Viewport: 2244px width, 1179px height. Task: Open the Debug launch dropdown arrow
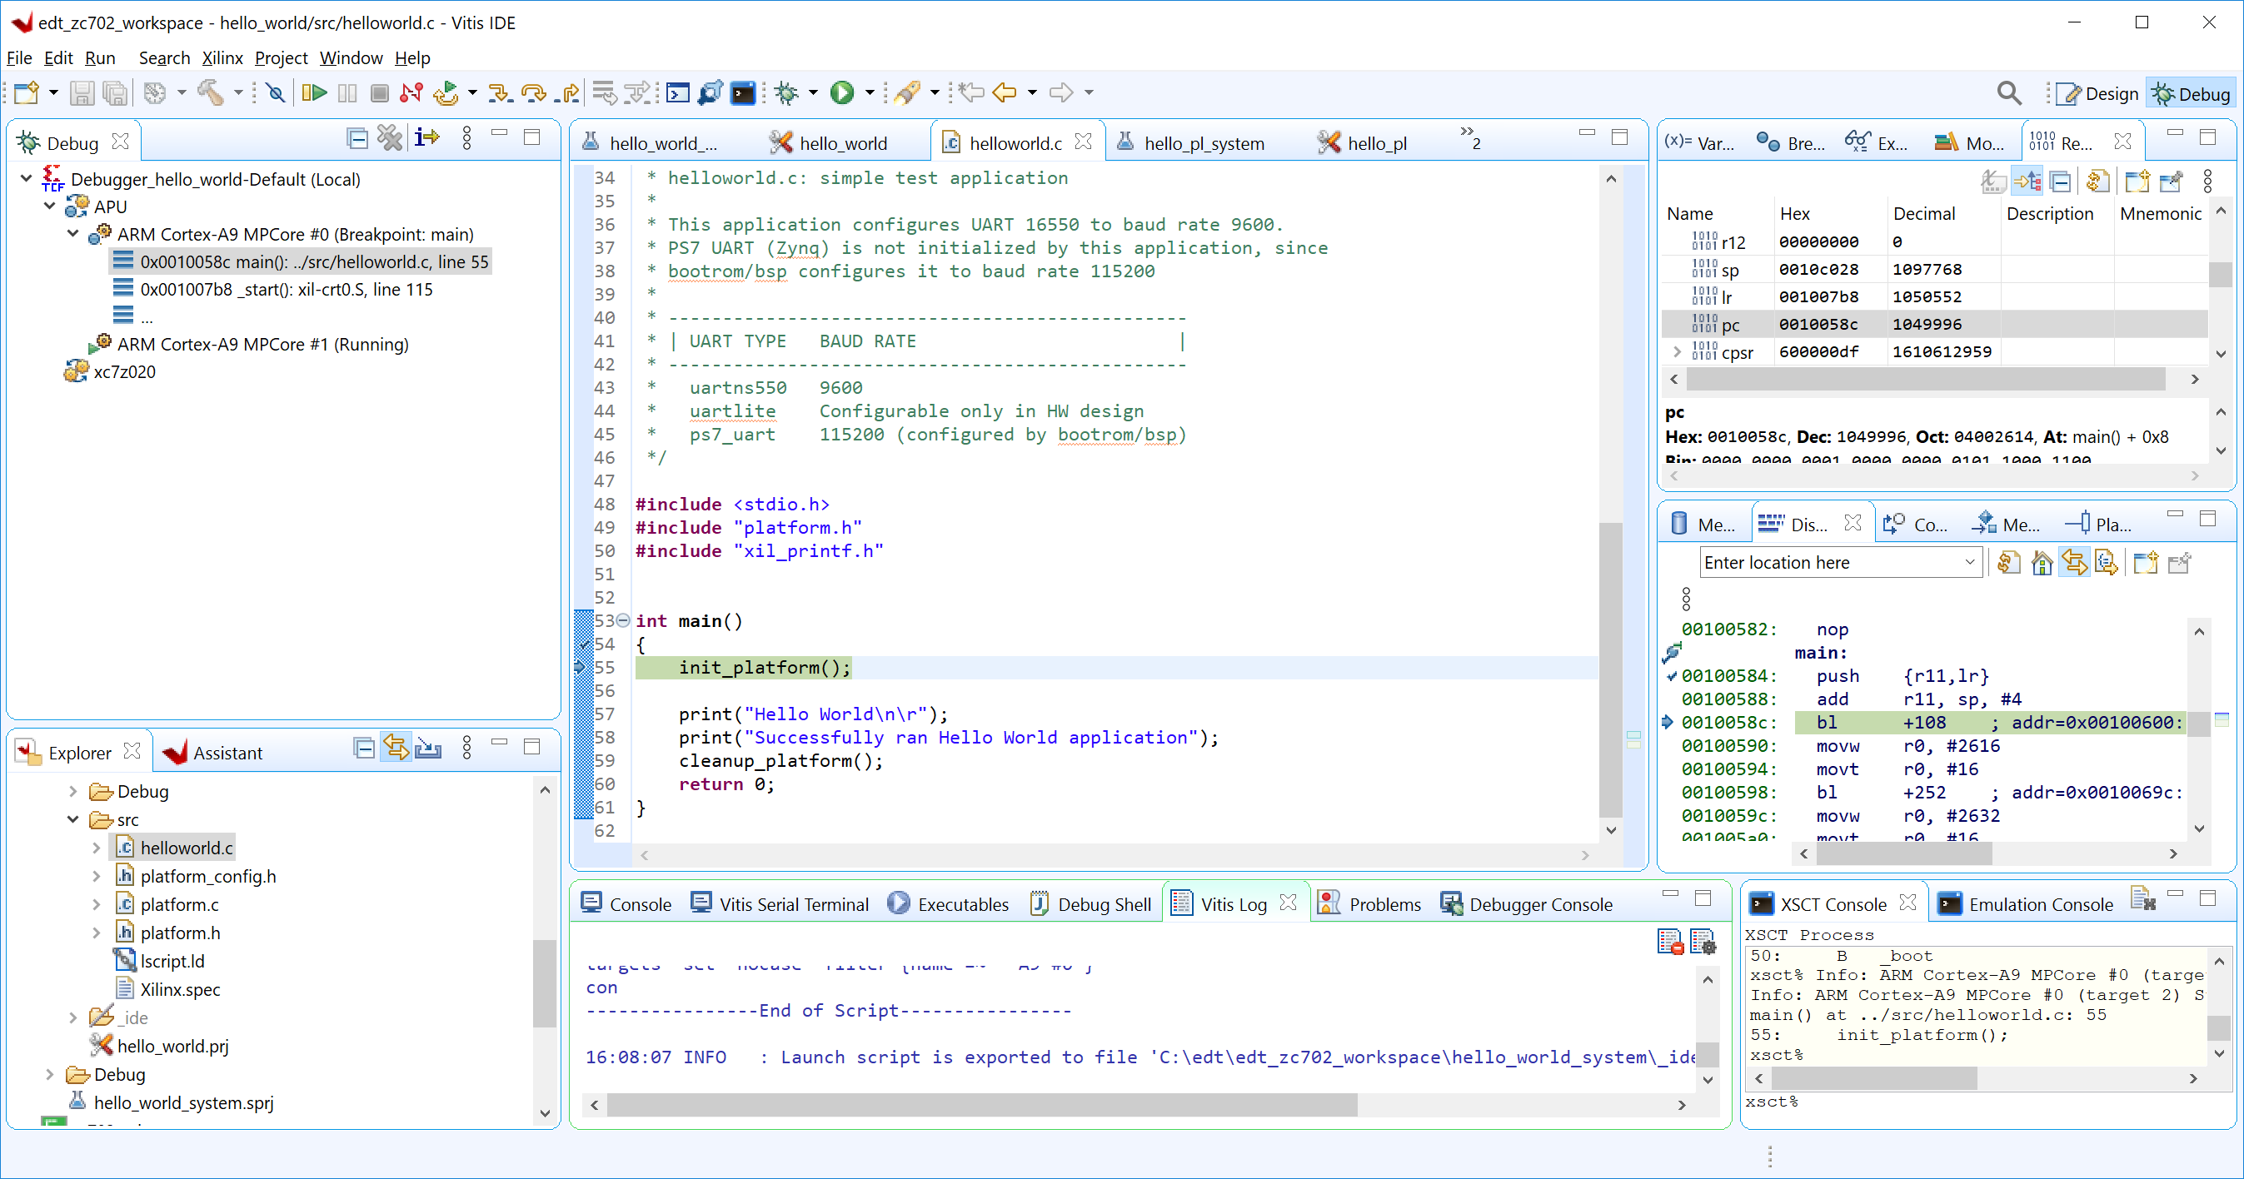(x=813, y=92)
